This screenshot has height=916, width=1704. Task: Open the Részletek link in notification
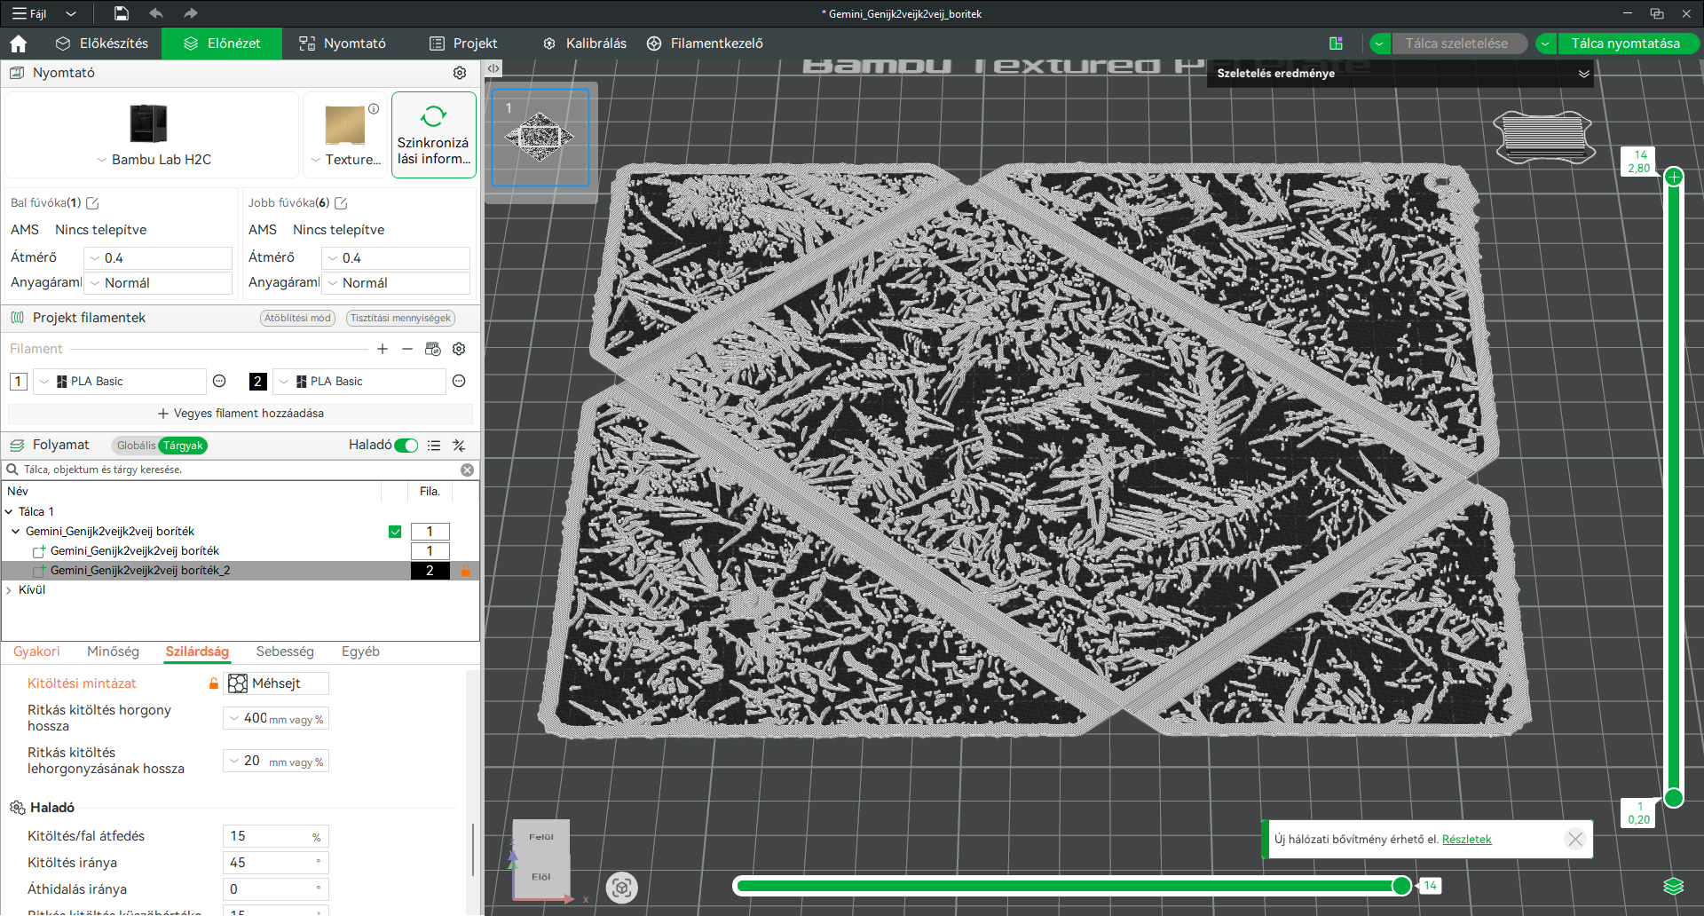coord(1466,840)
